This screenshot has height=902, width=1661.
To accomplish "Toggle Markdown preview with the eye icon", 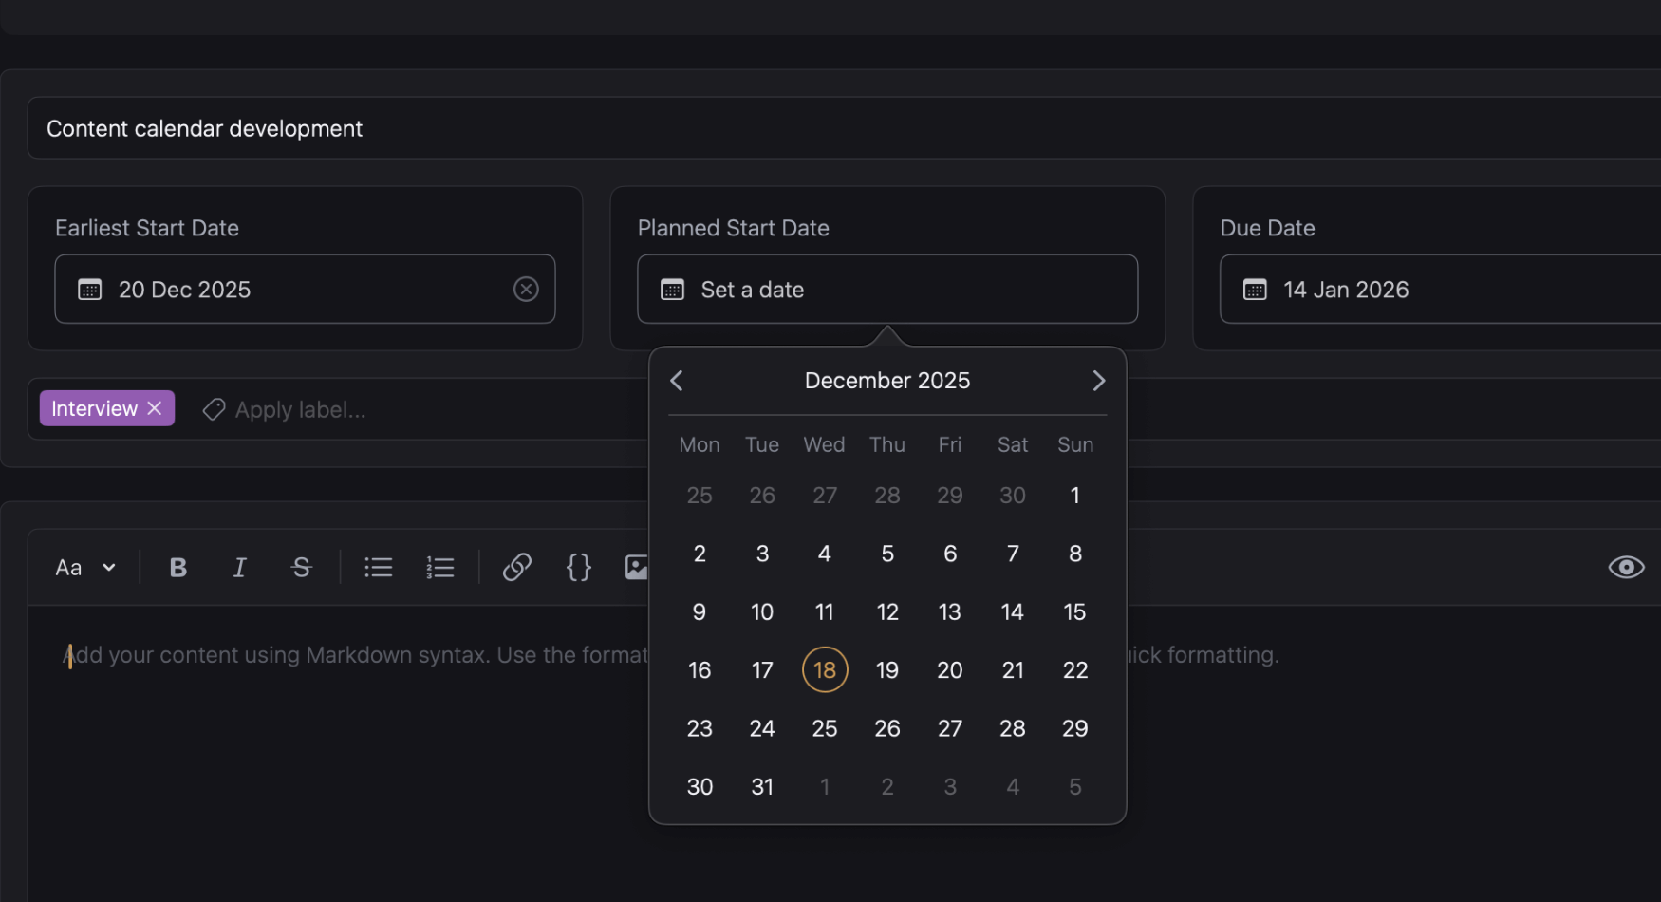I will pyautogui.click(x=1626, y=567).
